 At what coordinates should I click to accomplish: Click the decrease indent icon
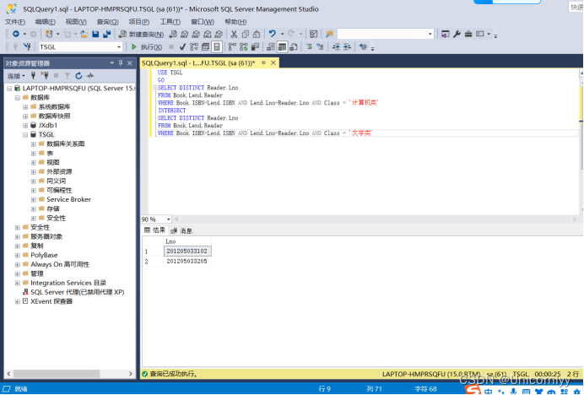(x=336, y=47)
